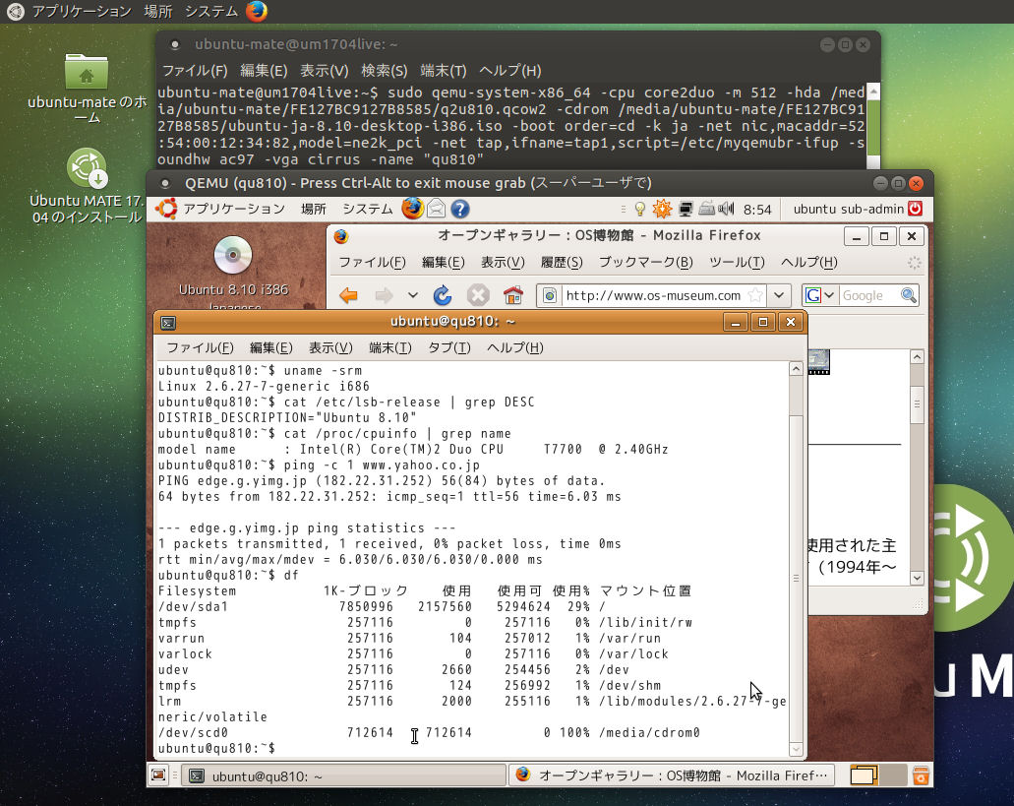Click the scroll-down arrow of guest terminal
Image resolution: width=1014 pixels, height=806 pixels.
tap(796, 749)
